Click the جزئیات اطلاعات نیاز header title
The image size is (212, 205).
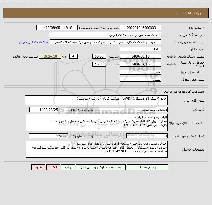(x=188, y=13)
